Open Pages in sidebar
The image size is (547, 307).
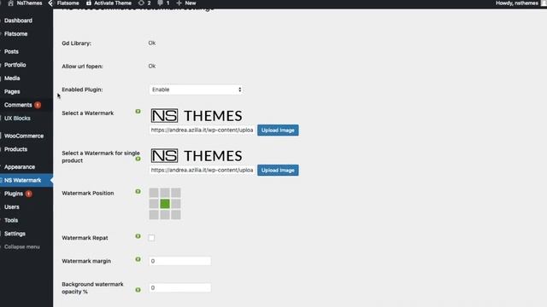coord(12,91)
